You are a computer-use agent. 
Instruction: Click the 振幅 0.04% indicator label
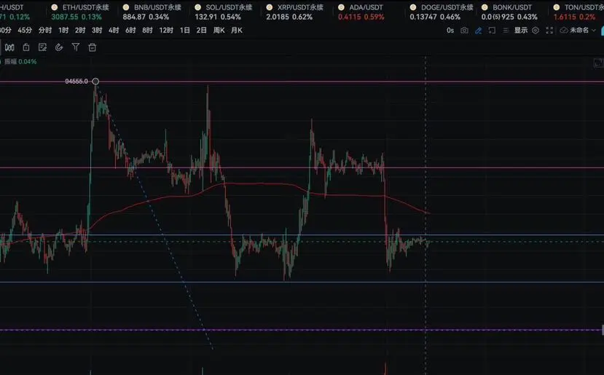[20, 62]
